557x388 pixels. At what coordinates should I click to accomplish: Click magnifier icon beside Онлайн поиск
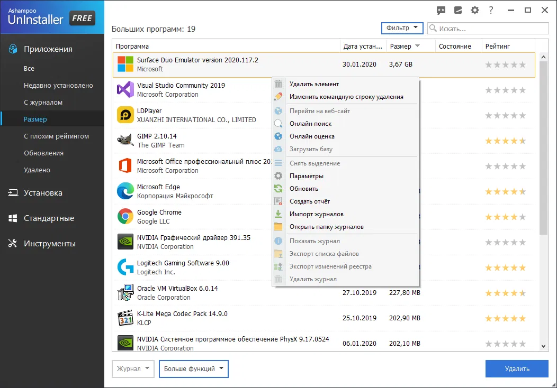click(278, 123)
